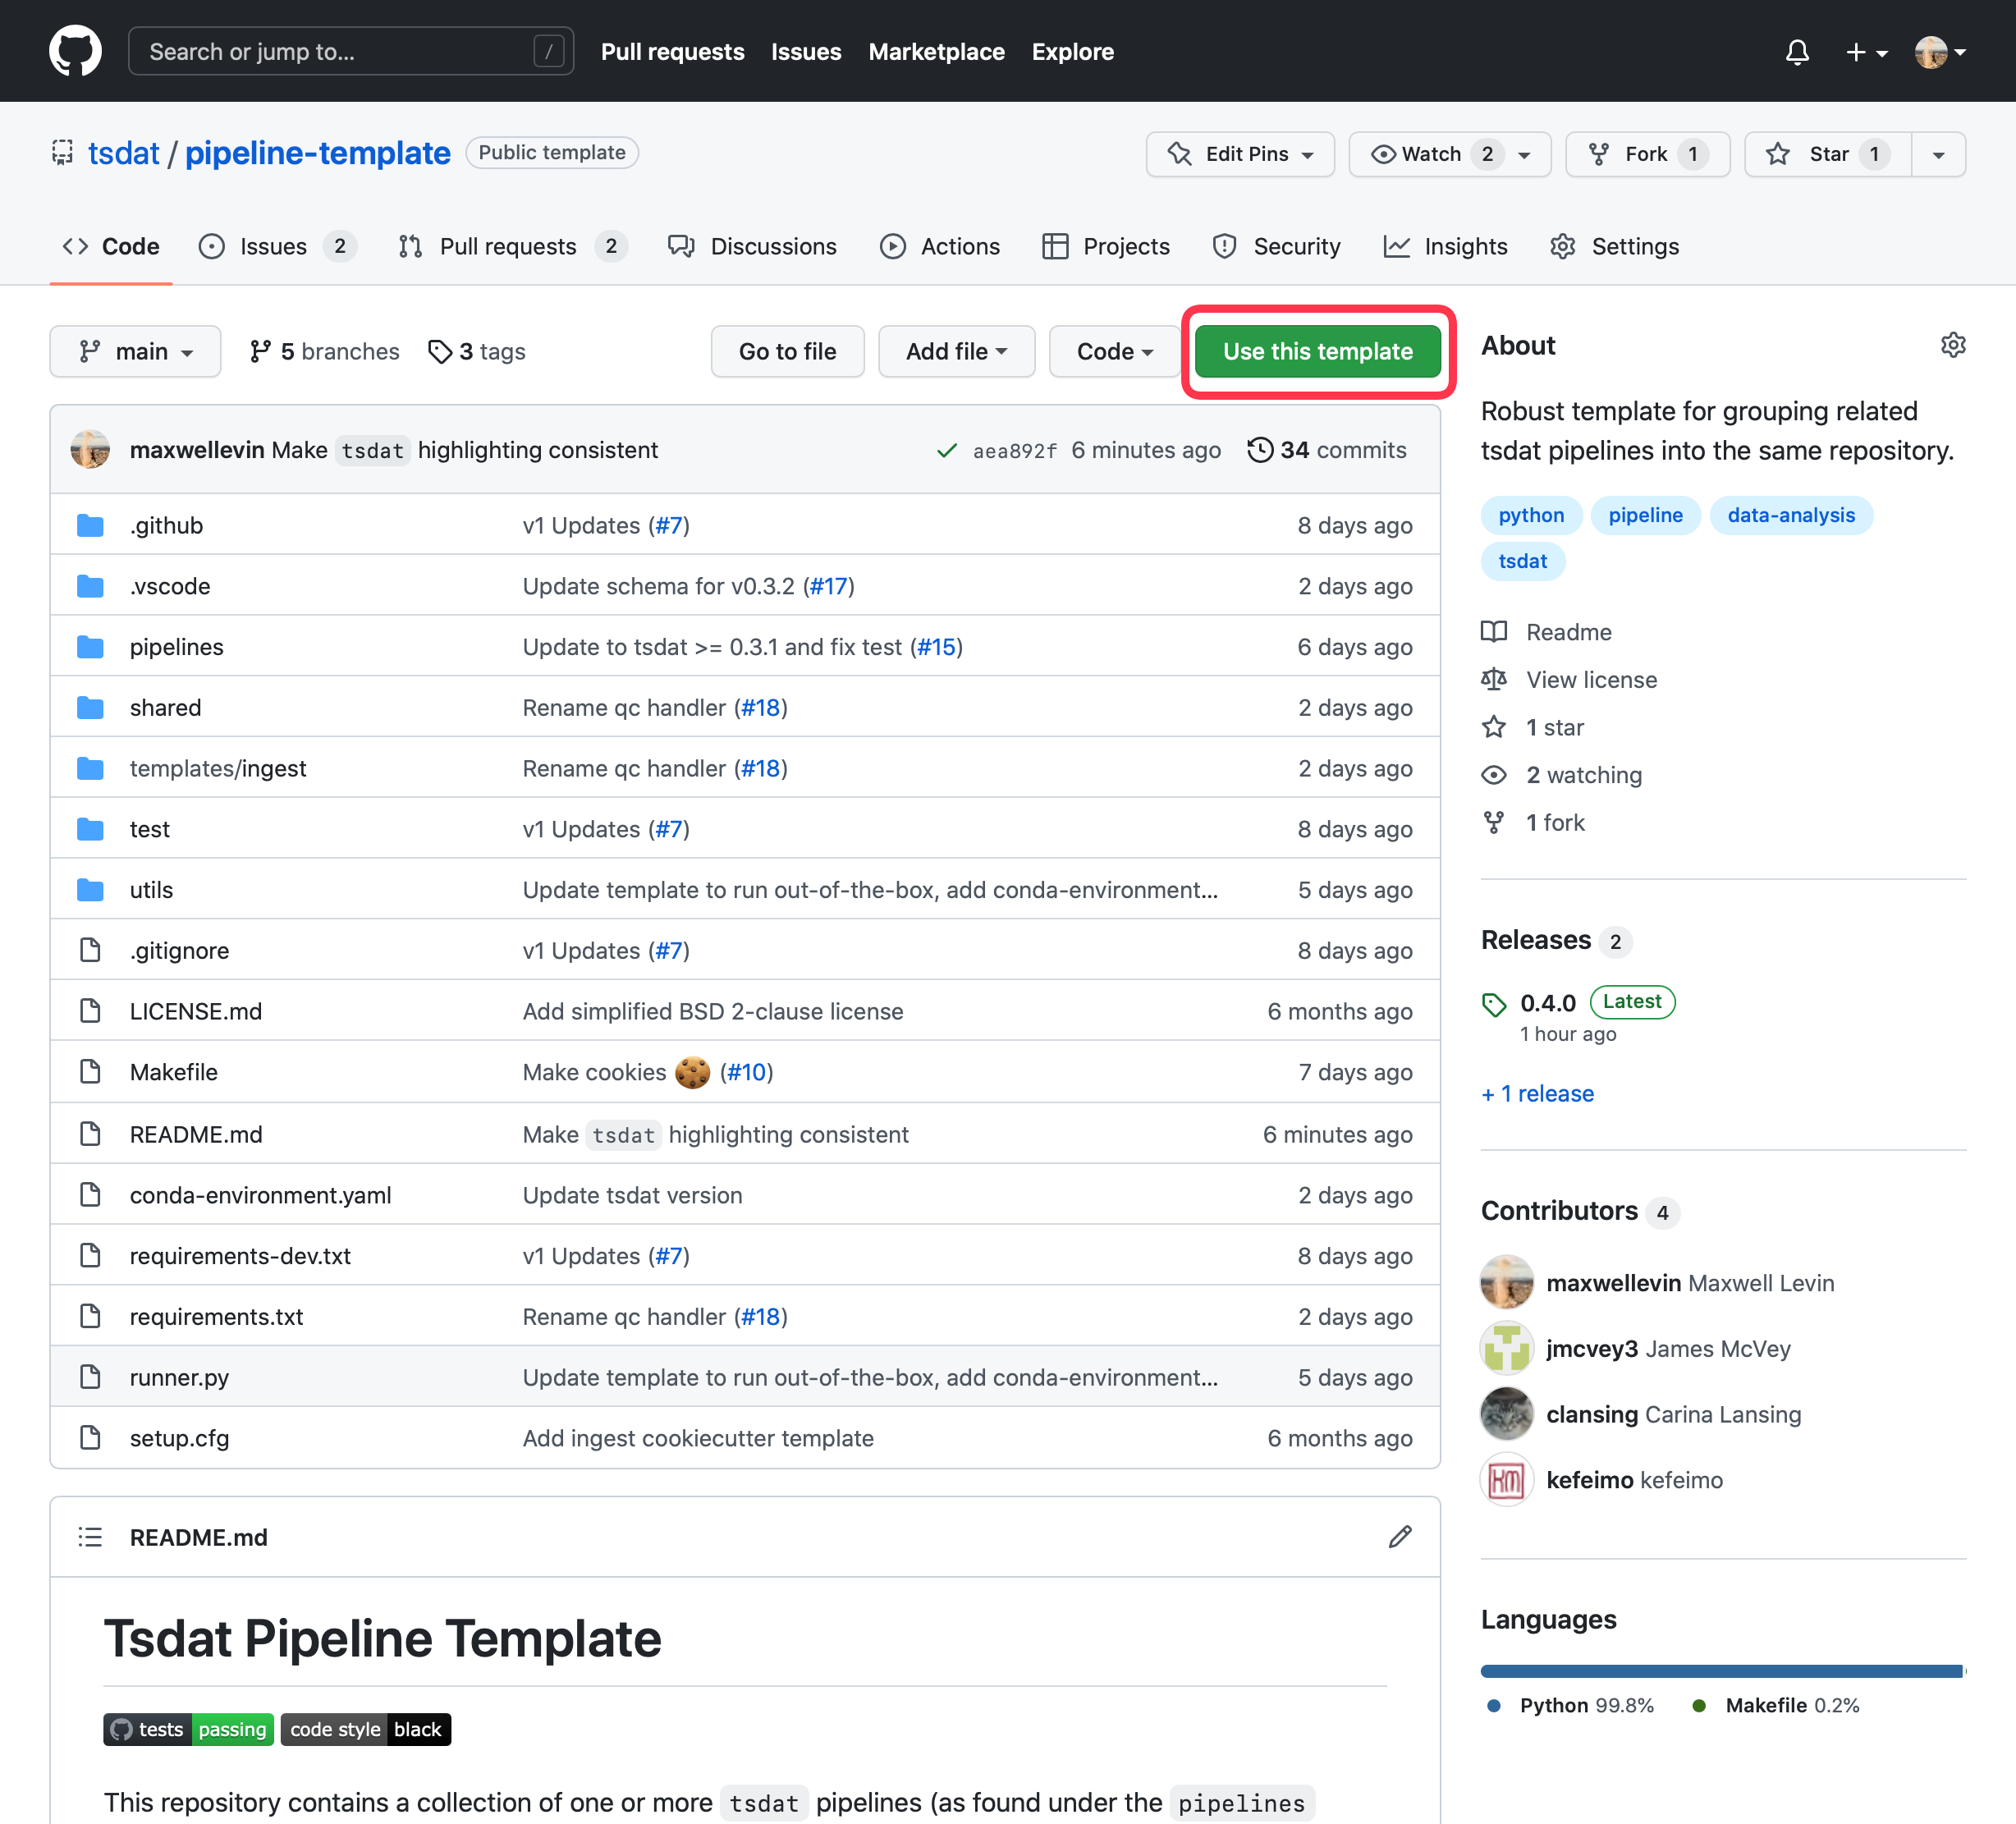The image size is (2016, 1824).
Task: Click file icon for Makefile
Action: 90,1072
